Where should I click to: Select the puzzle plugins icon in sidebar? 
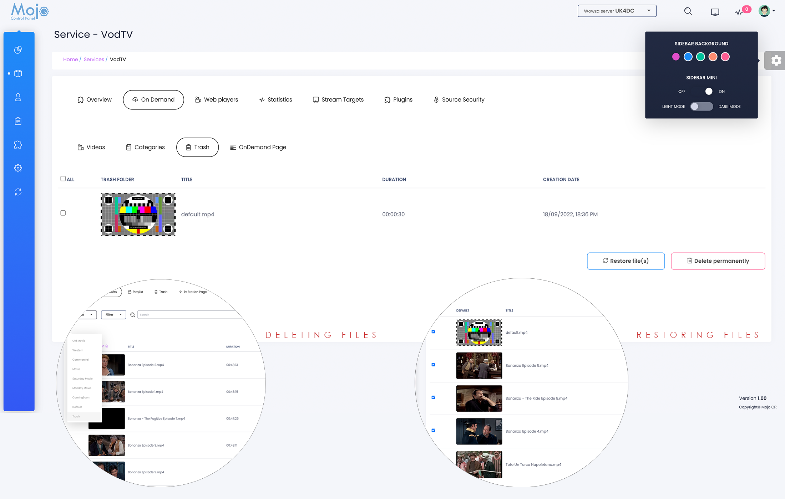18,145
